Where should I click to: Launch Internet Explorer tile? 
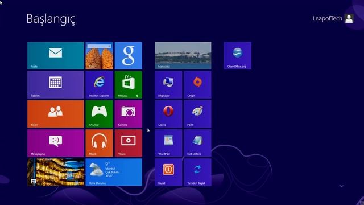point(99,85)
